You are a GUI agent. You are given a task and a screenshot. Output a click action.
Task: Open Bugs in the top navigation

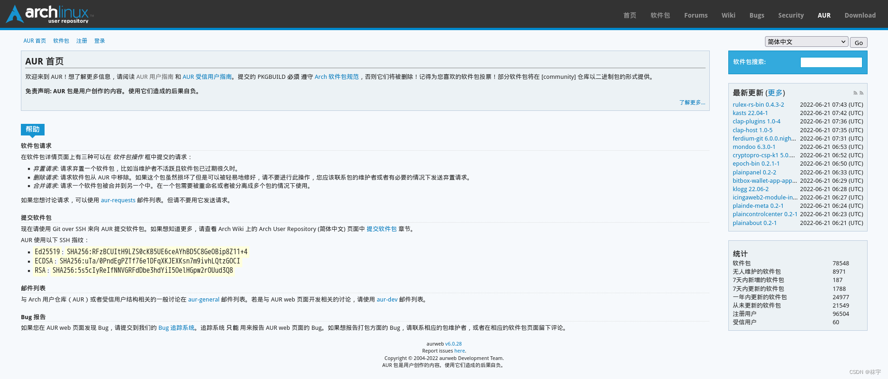click(757, 15)
